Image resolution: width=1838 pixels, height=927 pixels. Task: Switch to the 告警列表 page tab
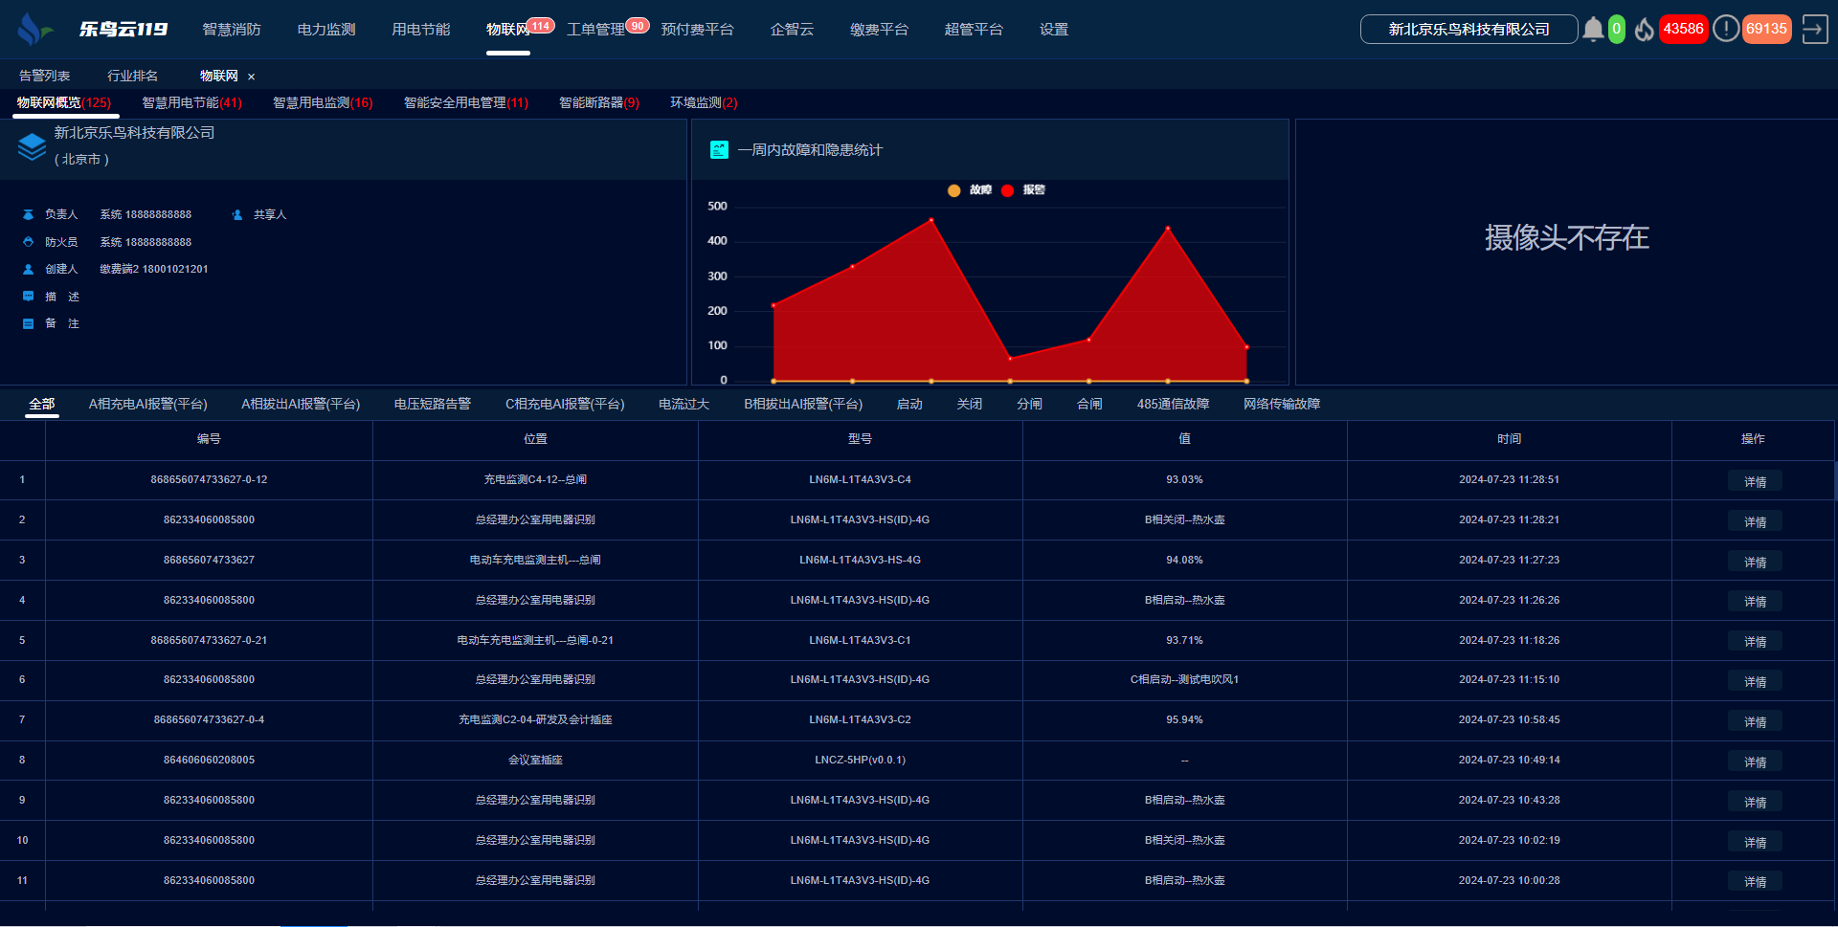point(45,76)
